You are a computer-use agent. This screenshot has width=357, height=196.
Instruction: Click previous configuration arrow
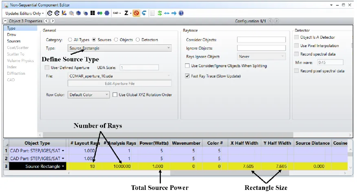point(270,21)
